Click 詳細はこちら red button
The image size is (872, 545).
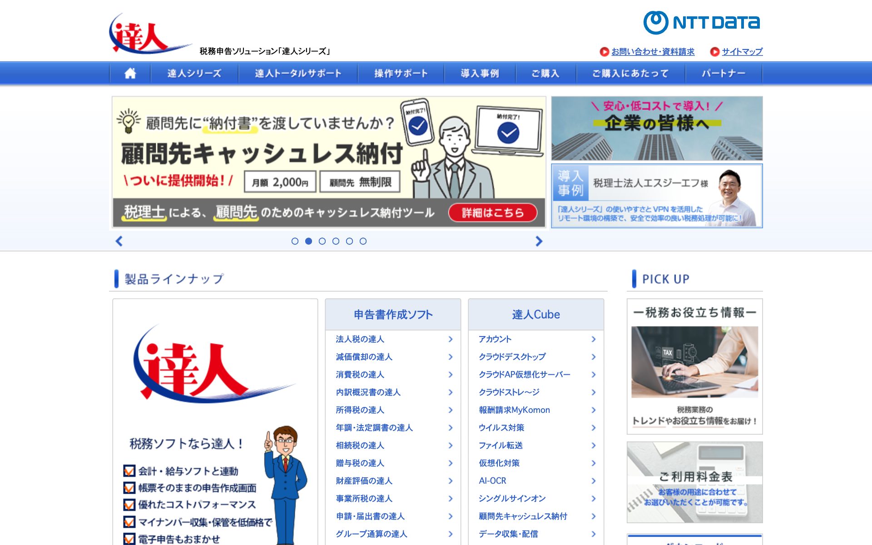(493, 213)
